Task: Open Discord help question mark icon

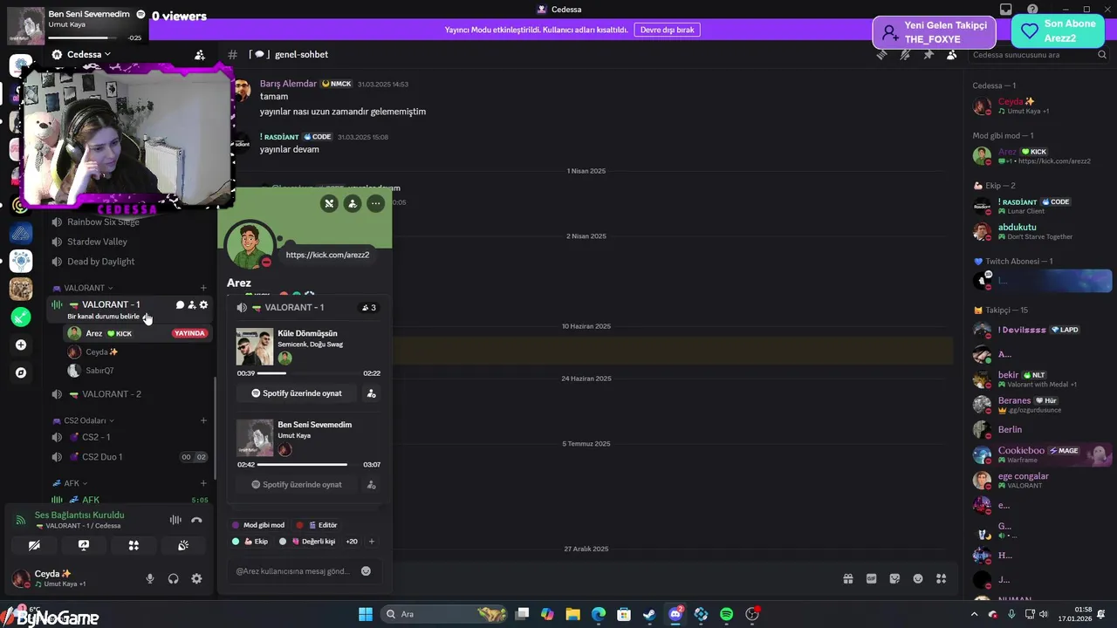Action: coord(1032,10)
